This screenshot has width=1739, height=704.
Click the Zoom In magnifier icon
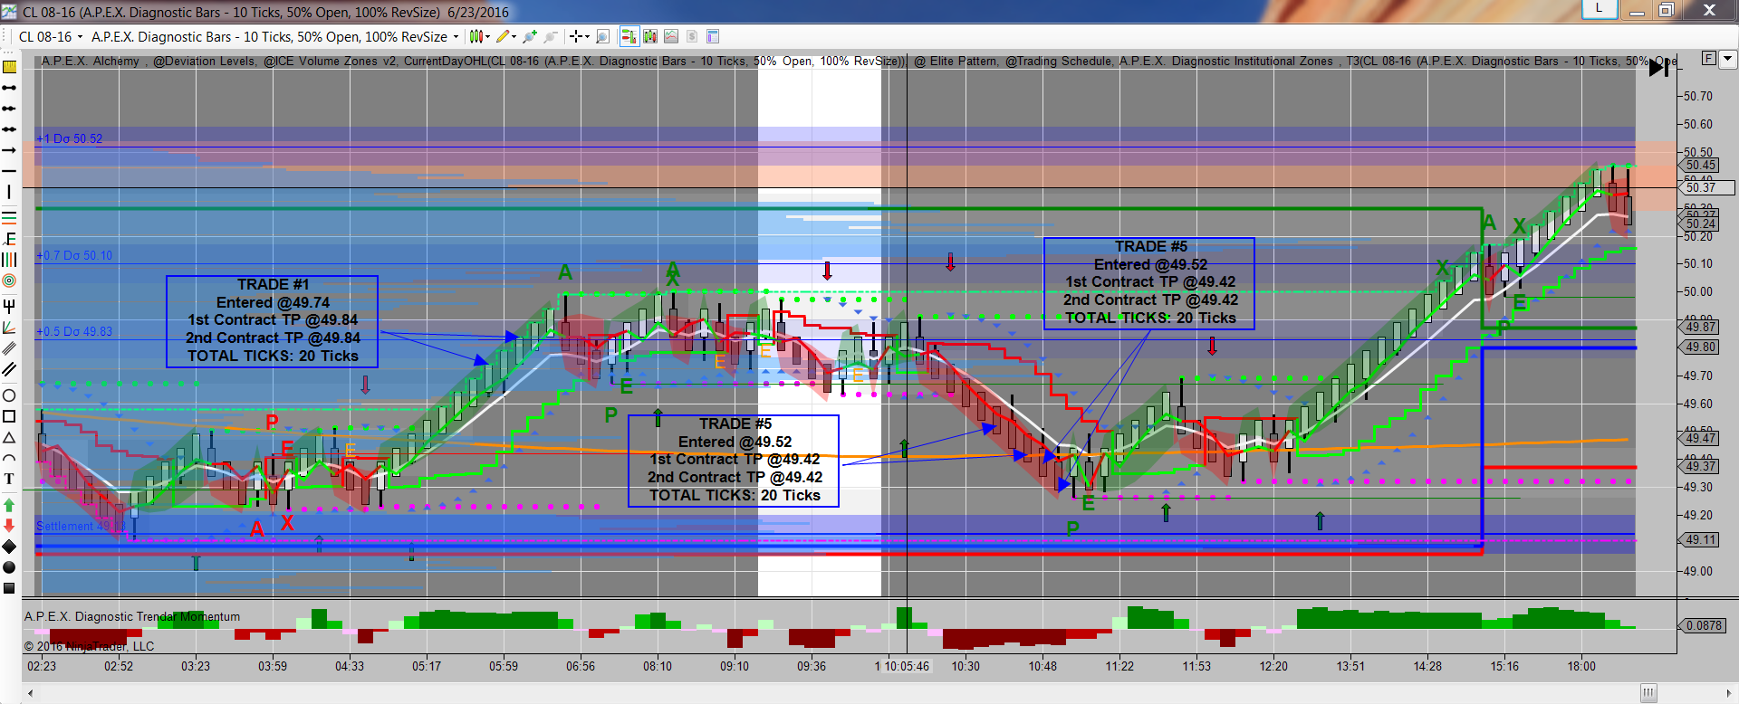point(603,37)
